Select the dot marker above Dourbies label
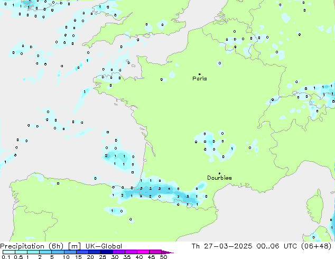This screenshot has width=335, height=259. [219, 173]
